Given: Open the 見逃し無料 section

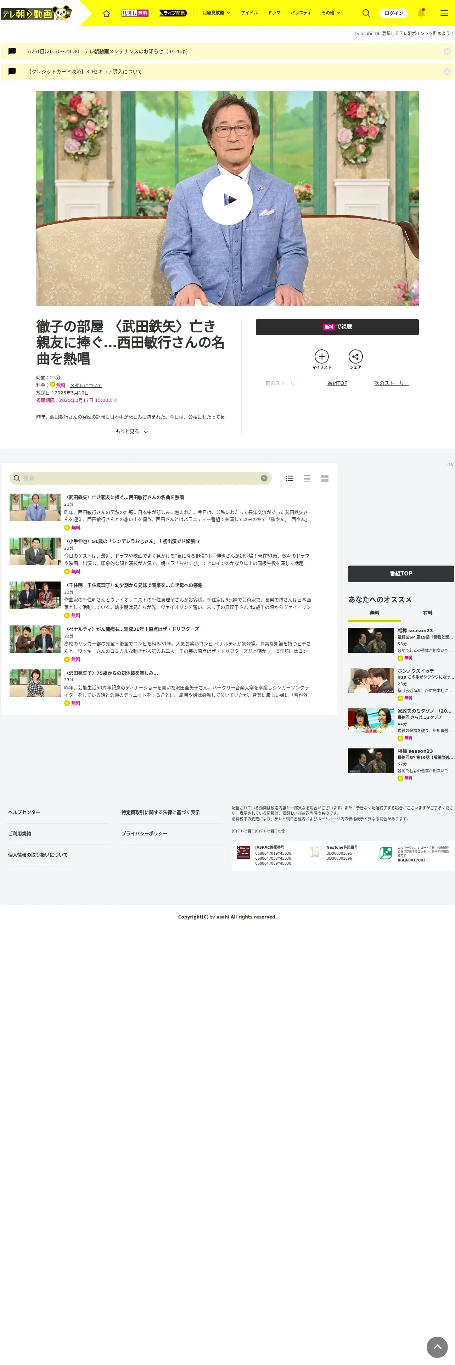Looking at the screenshot, I should coord(135,13).
